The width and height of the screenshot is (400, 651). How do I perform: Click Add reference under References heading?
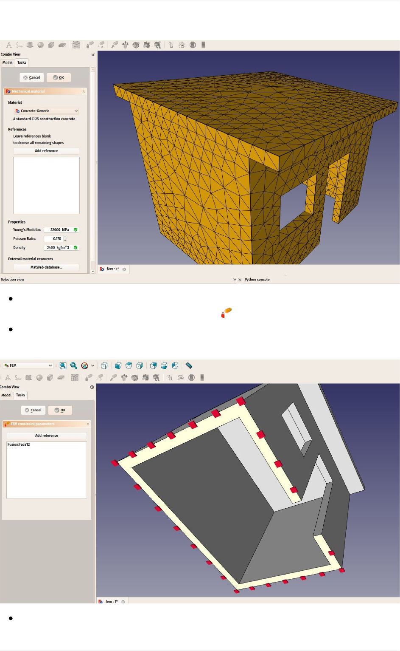click(x=46, y=151)
